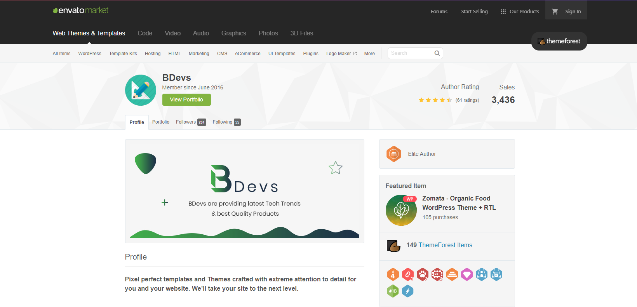Open the Photos marketplace menu
This screenshot has height=307, width=637.
point(268,33)
